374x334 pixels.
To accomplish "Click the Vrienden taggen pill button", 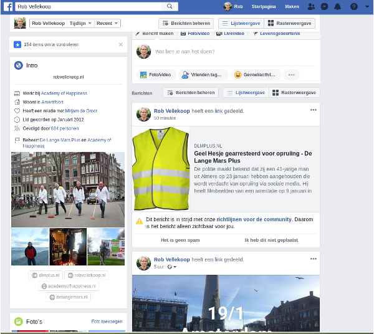I will click(203, 75).
